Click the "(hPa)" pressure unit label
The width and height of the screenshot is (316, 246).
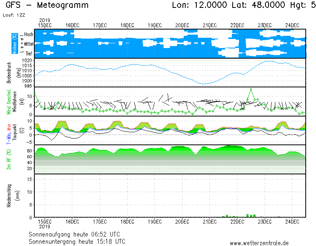(x=19, y=73)
